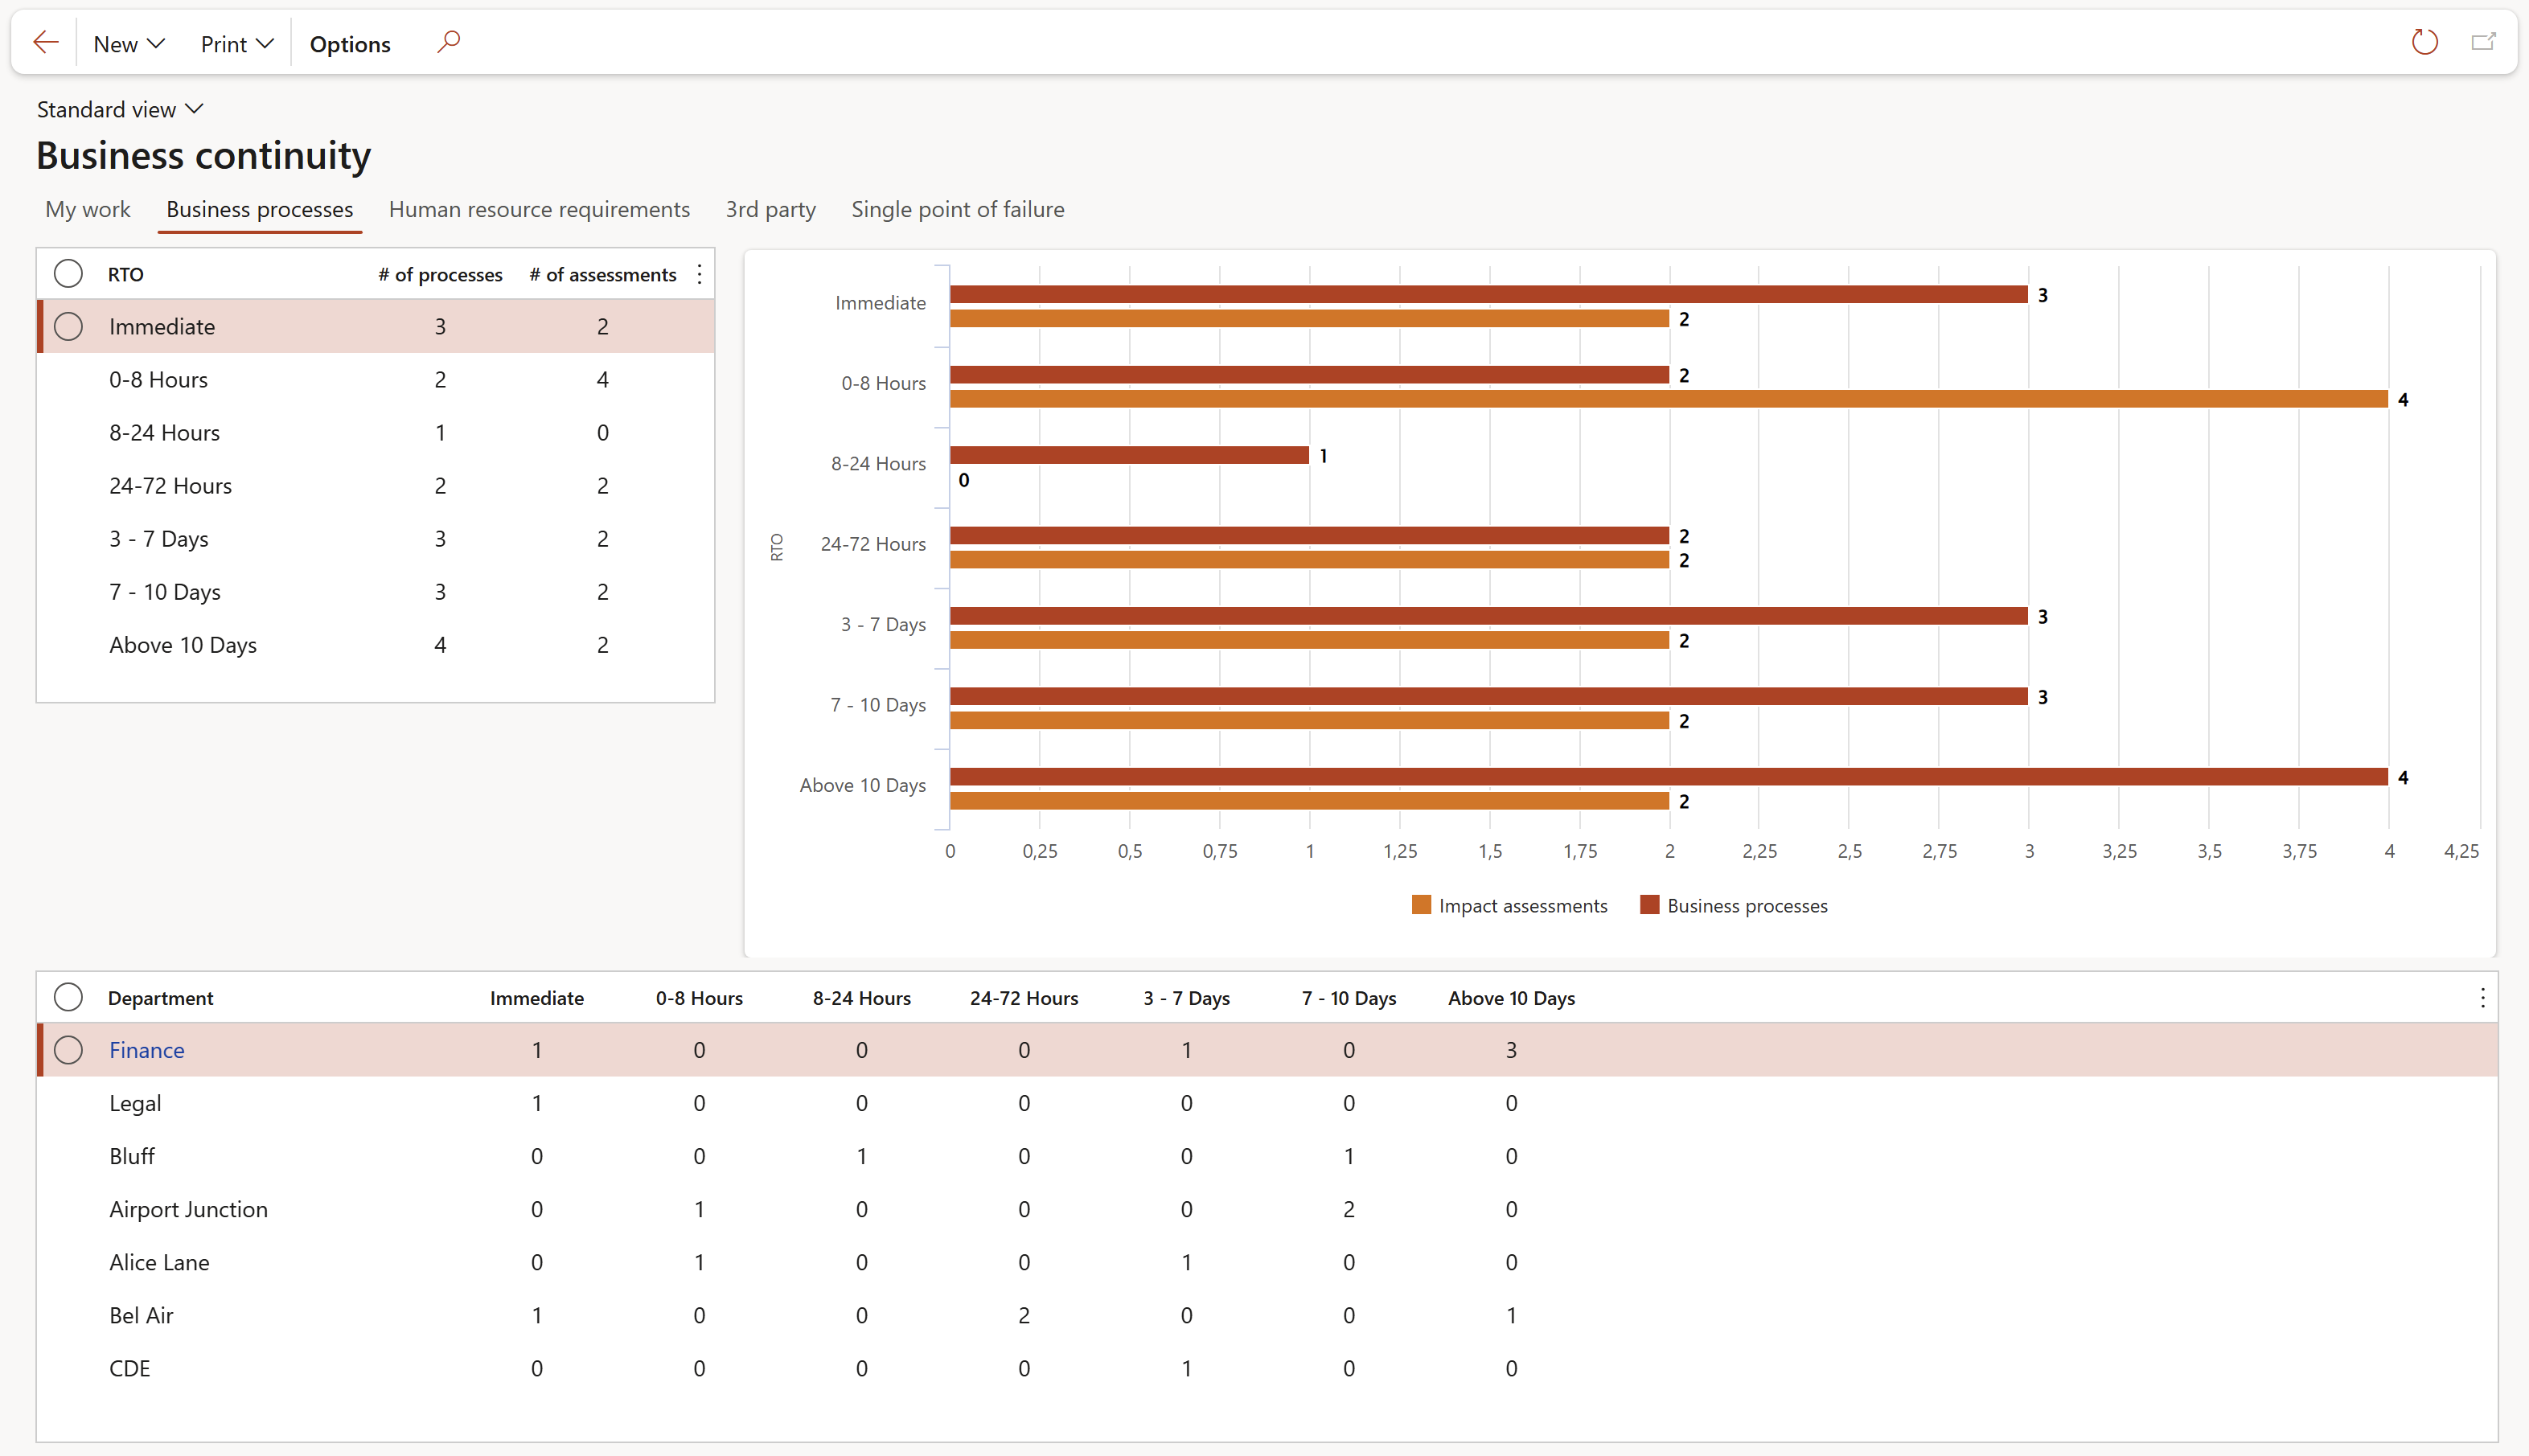
Task: Click the refresh page icon
Action: pyautogui.click(x=2424, y=42)
